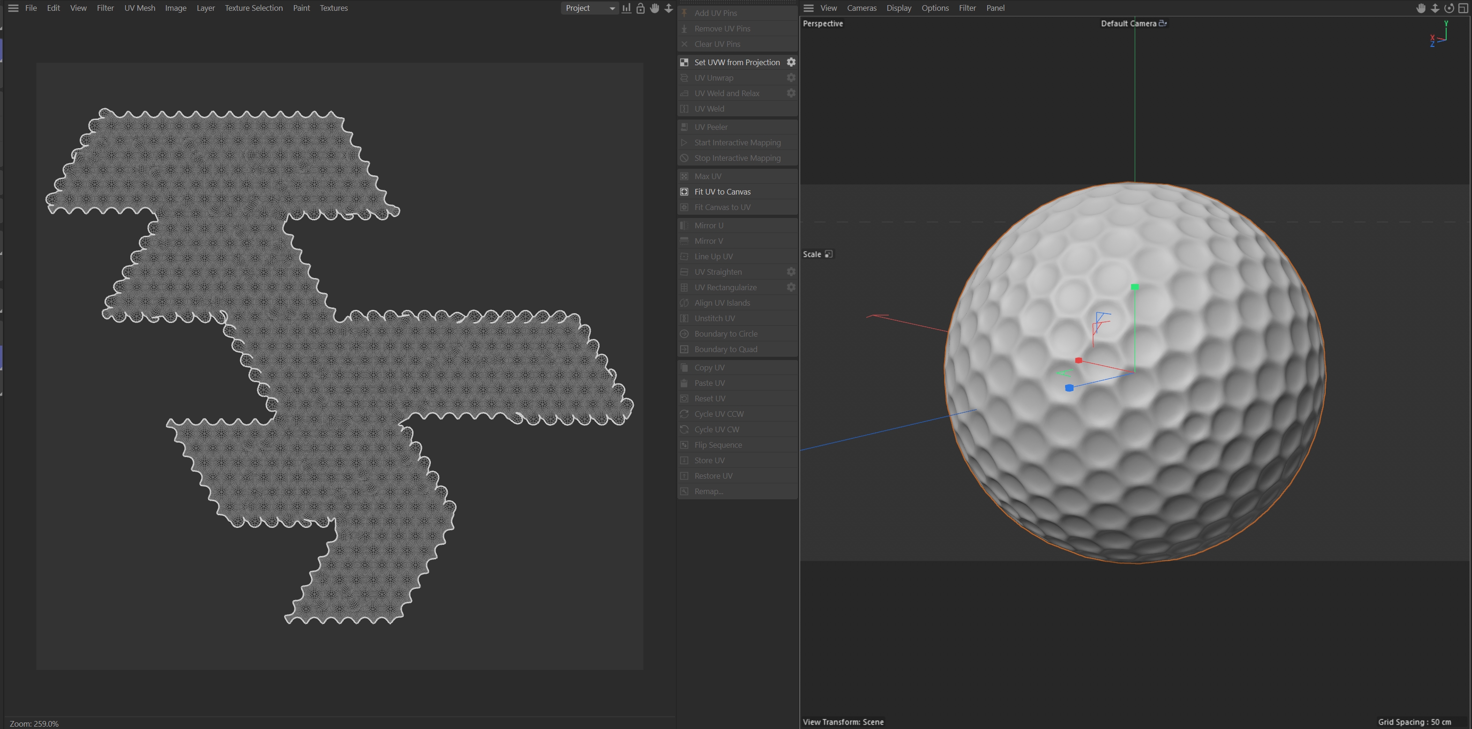Click the pan hand icon in UV editor
Viewport: 1472px width, 729px height.
[x=655, y=8]
